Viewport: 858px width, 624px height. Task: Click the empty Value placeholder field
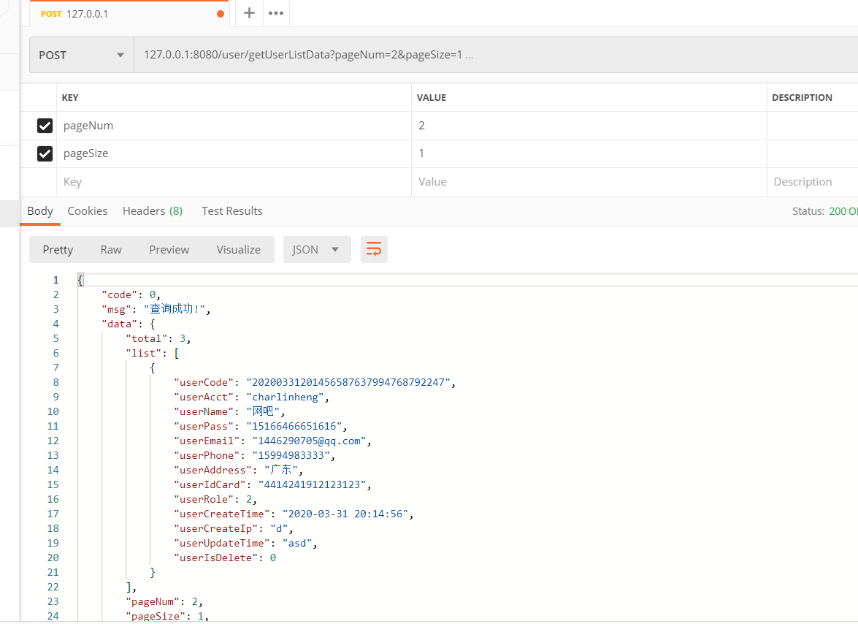pyautogui.click(x=589, y=182)
